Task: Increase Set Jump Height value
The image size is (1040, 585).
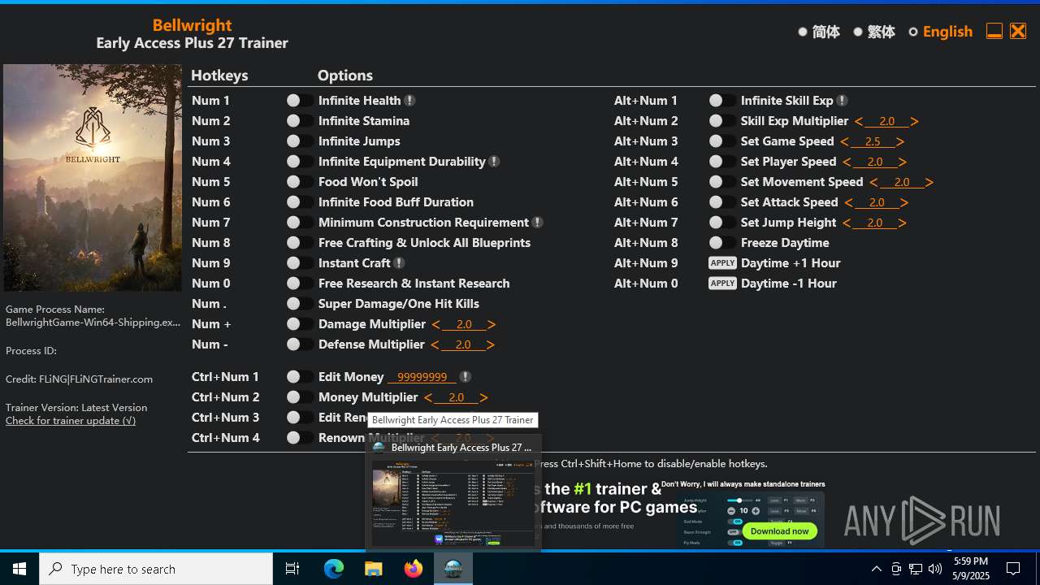Action: pyautogui.click(x=902, y=223)
